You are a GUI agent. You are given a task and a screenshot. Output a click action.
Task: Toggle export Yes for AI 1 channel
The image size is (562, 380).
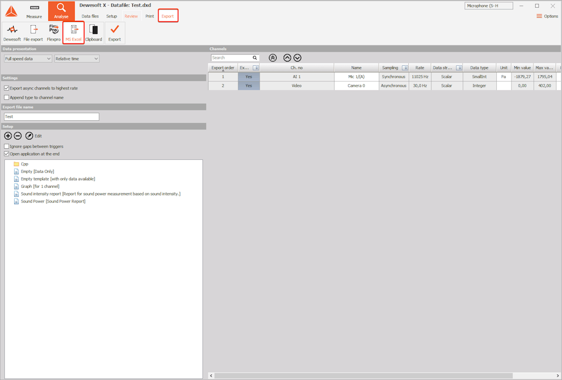click(x=249, y=77)
